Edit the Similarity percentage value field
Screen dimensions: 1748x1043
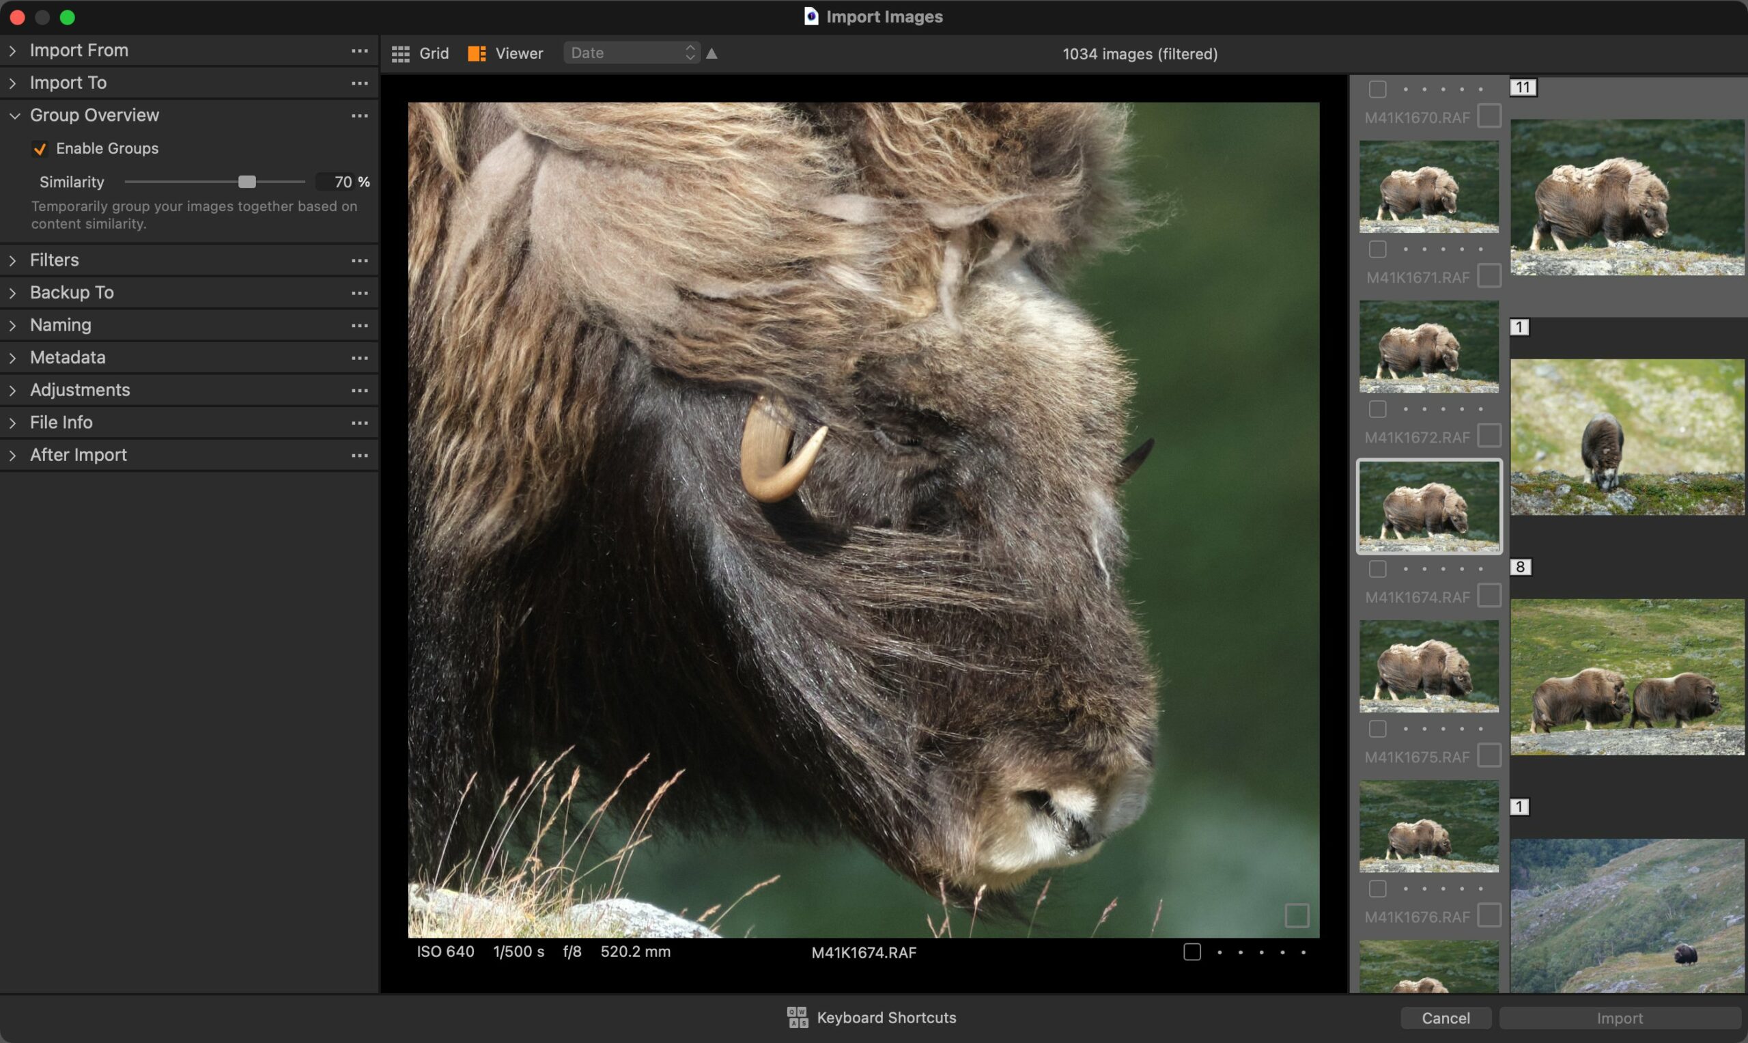coord(337,182)
